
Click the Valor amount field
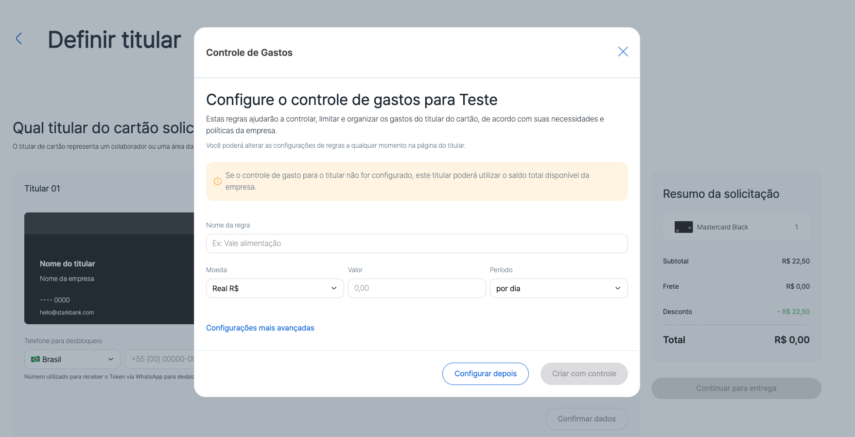coord(417,288)
